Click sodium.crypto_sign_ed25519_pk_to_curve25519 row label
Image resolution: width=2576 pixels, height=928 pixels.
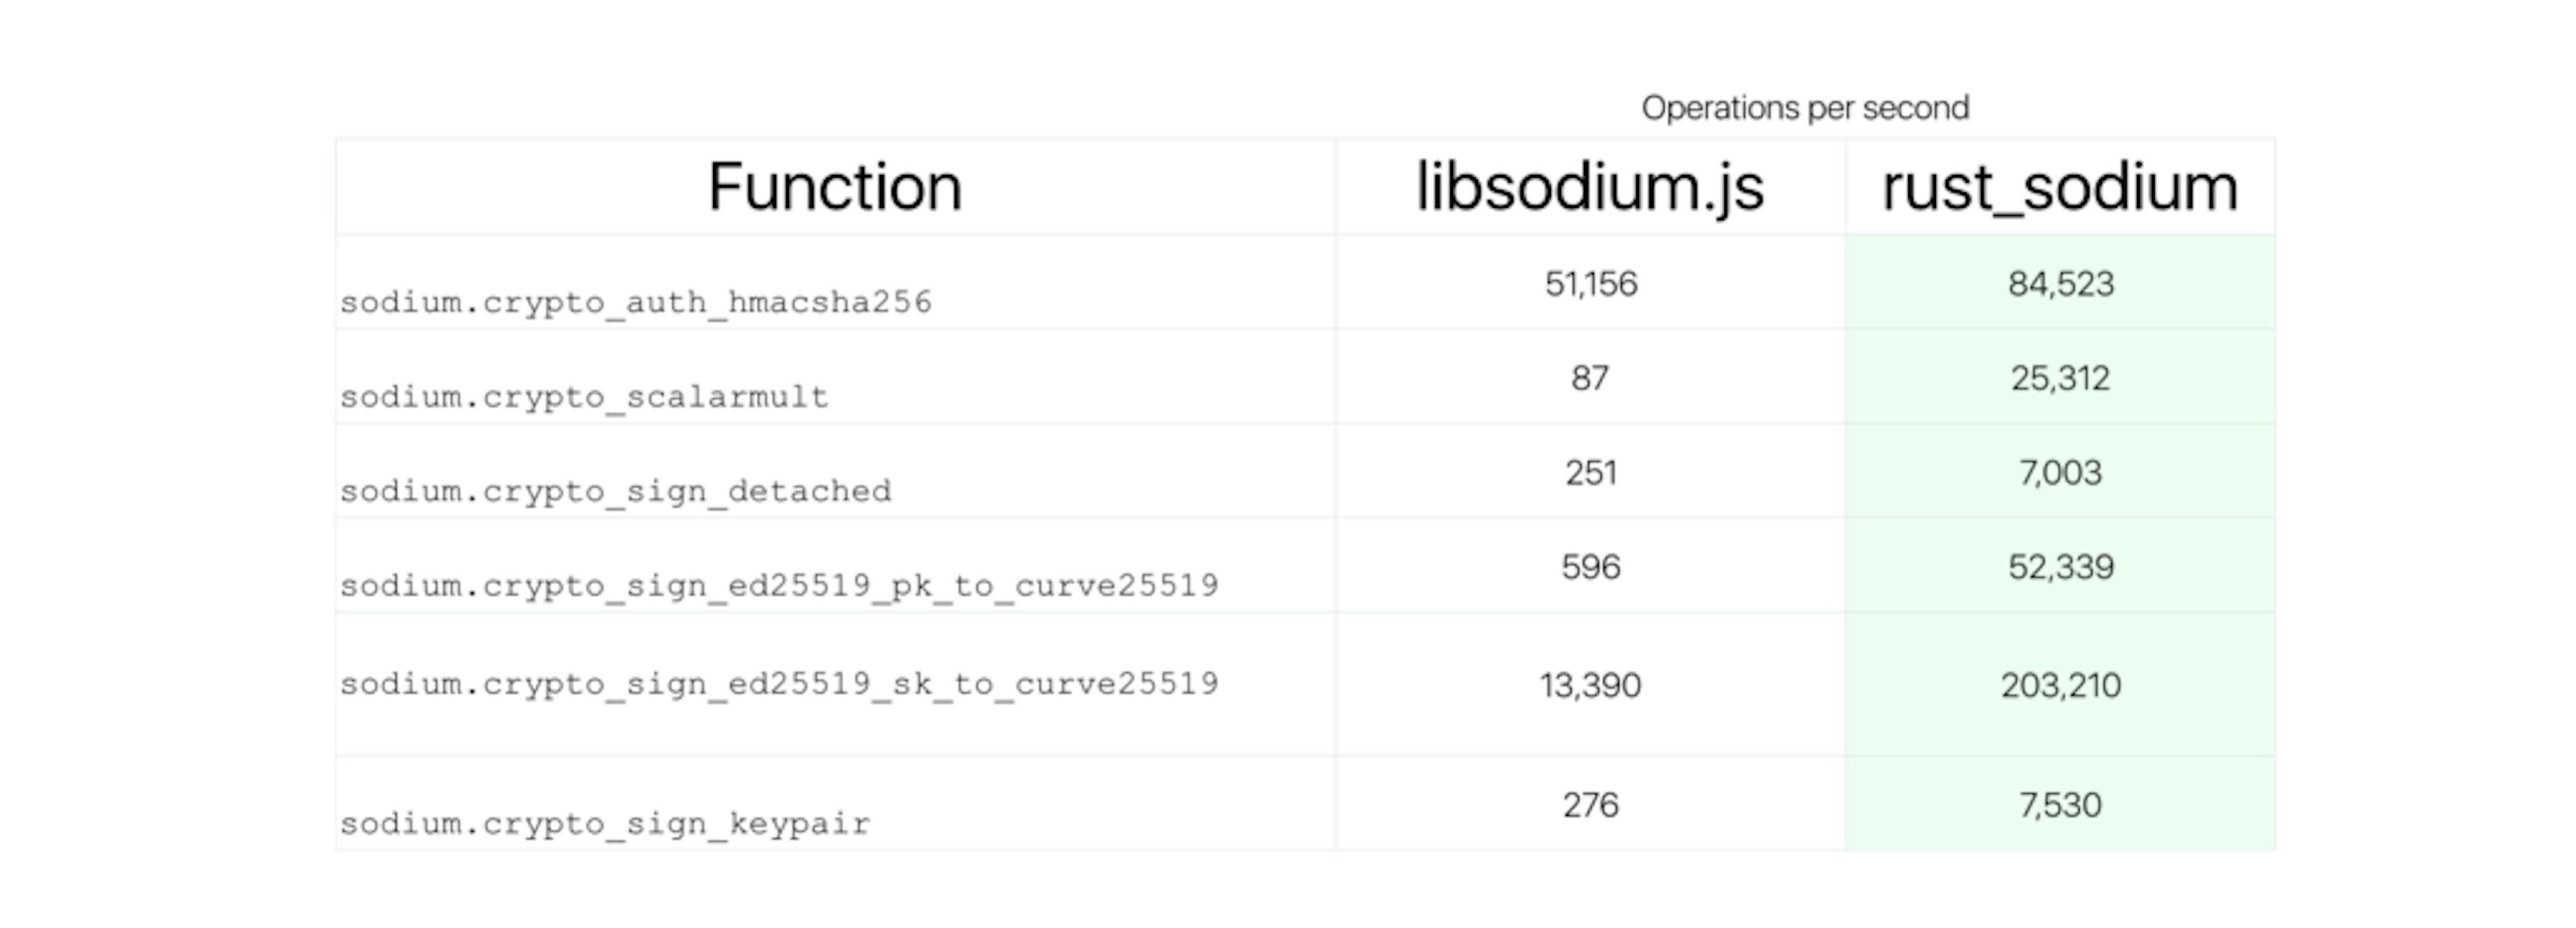click(779, 585)
